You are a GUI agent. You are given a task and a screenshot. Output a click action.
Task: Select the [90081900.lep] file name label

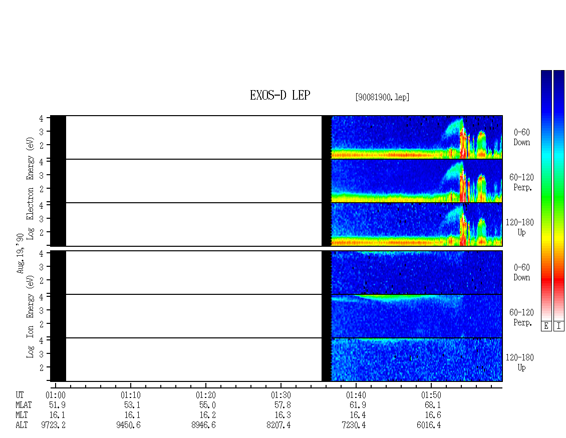382,97
